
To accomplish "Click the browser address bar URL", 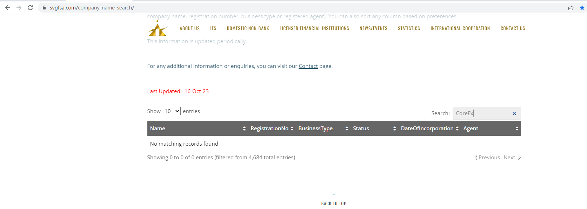I will pos(92,8).
